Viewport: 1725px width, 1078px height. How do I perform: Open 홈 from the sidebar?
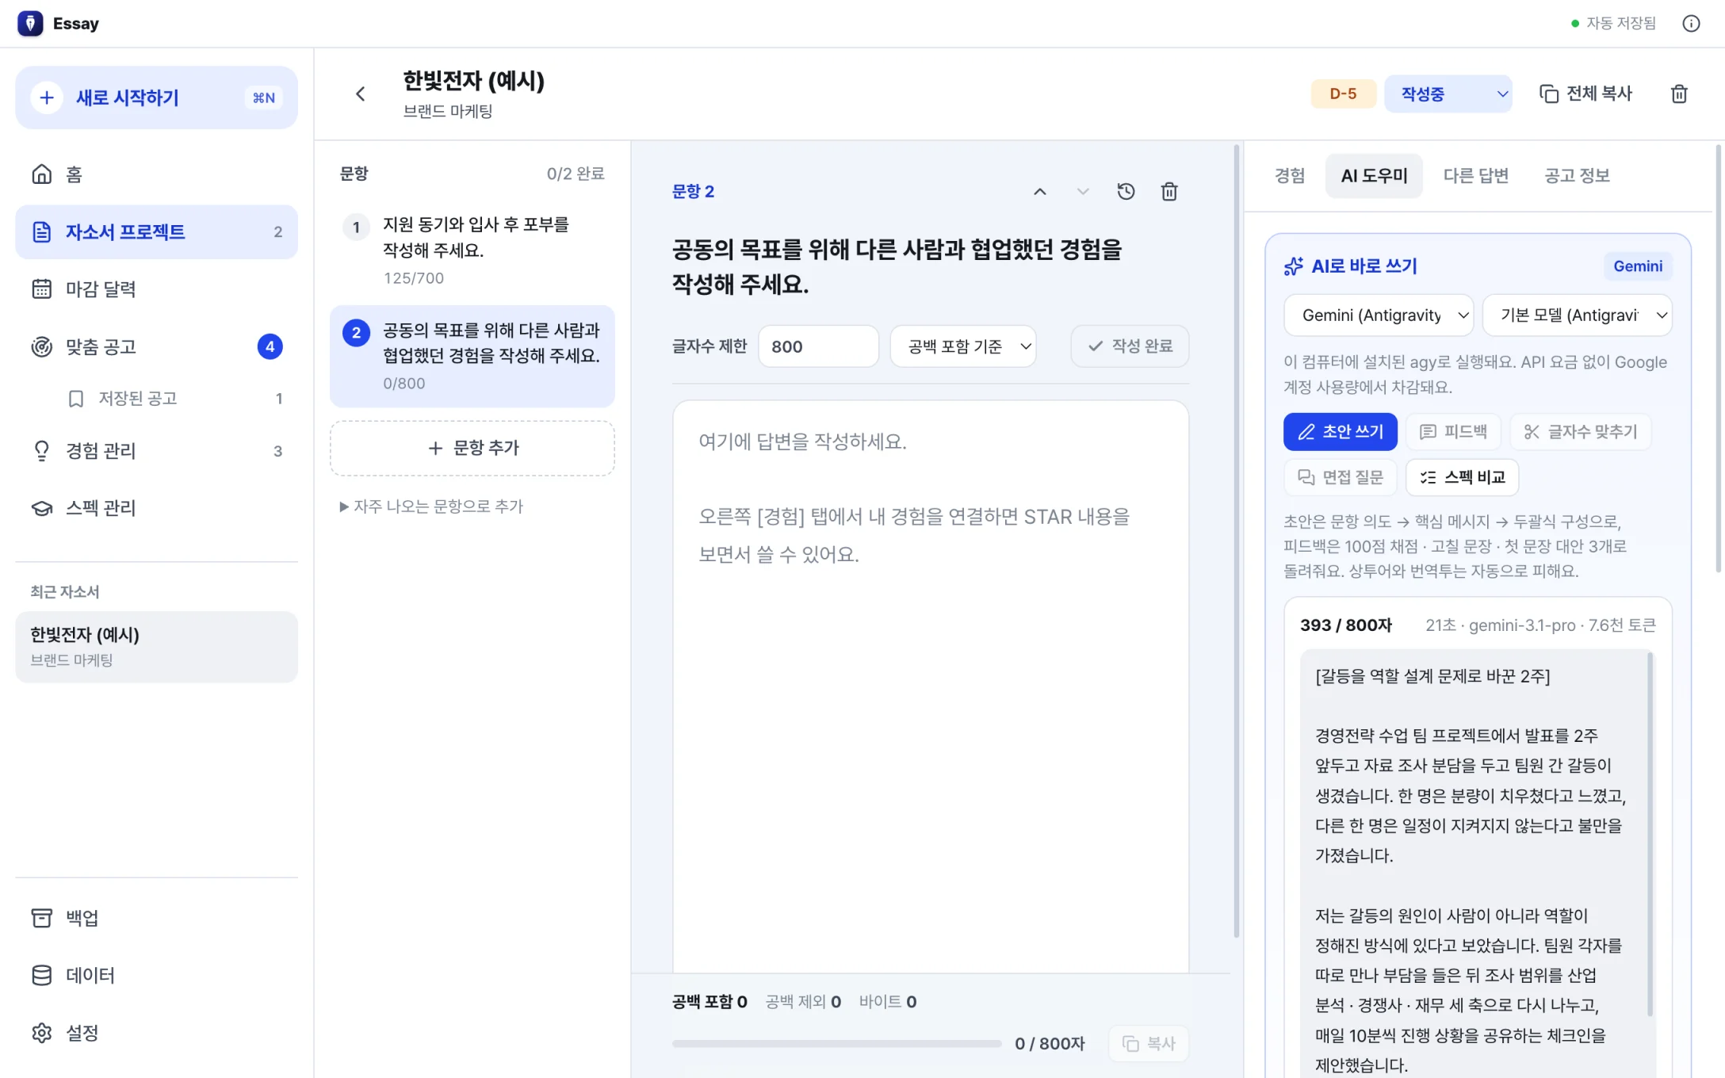pos(156,174)
